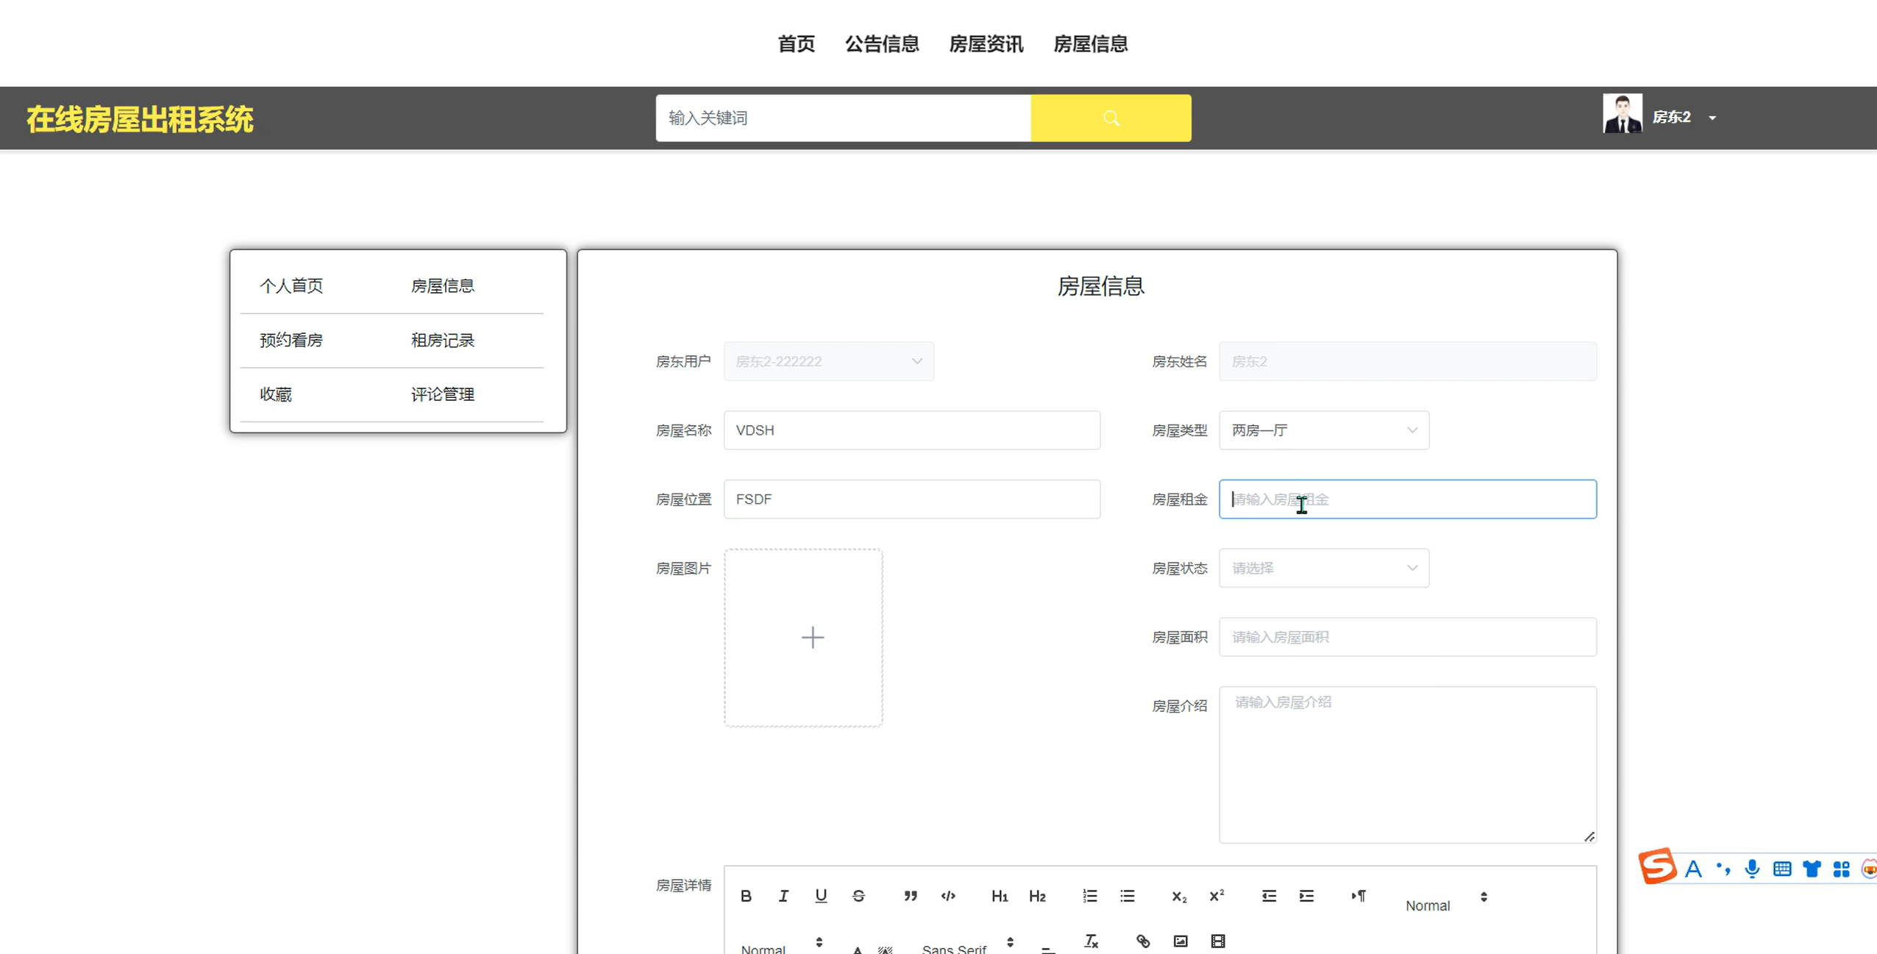Expand the 房东2 user account menu
1877x954 pixels.
tap(1672, 117)
